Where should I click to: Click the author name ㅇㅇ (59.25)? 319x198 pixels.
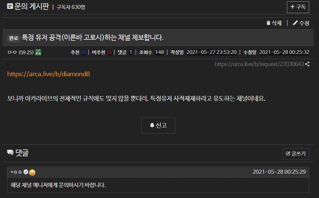pyautogui.click(x=21, y=53)
